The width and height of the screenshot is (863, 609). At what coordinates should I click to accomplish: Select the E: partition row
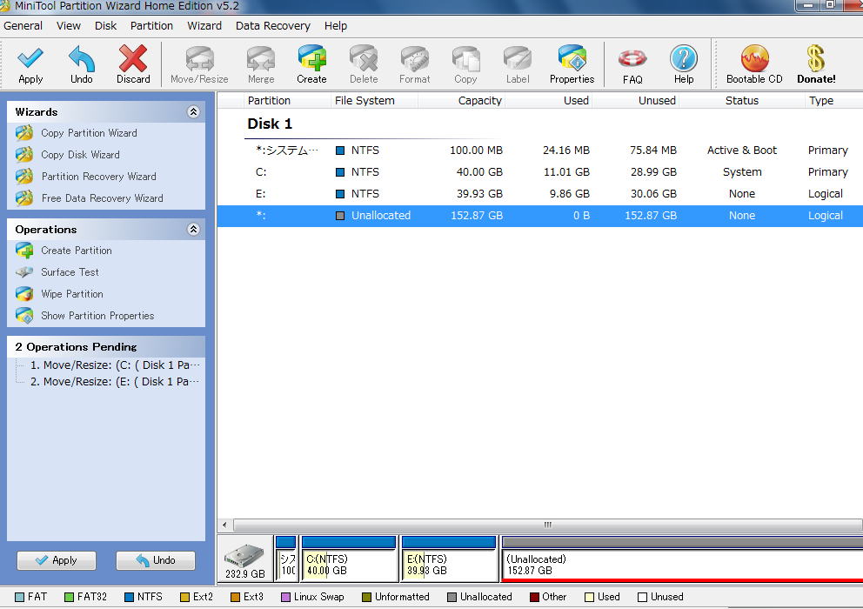tap(540, 194)
